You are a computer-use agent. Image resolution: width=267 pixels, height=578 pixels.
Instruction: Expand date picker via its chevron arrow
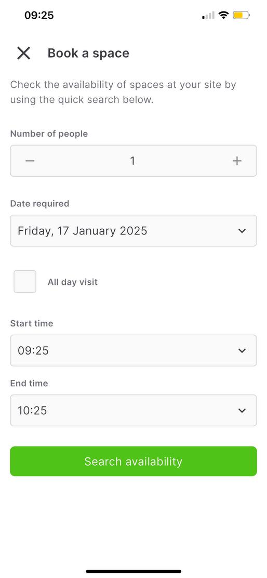[x=242, y=231]
